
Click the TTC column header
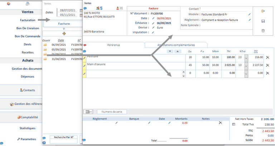[x=256, y=52]
